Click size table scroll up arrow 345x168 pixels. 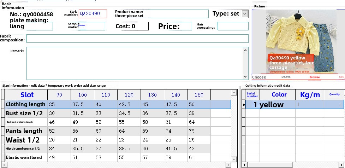pyautogui.click(x=233, y=93)
